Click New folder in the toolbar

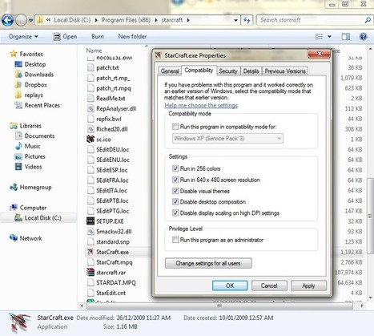(132, 37)
